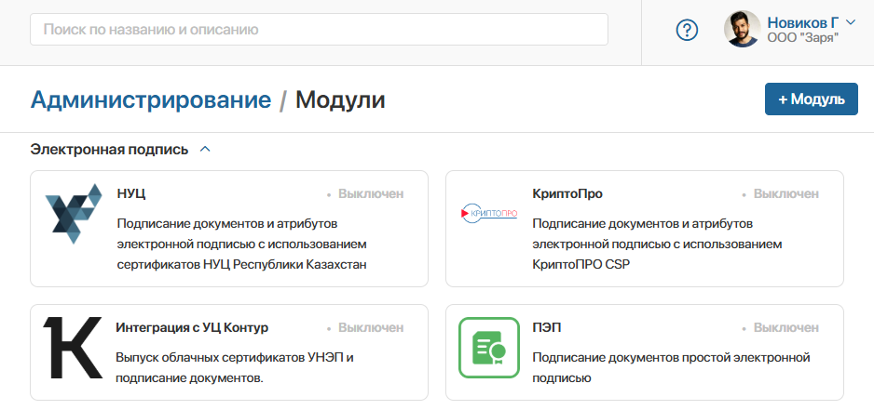
Task: Click the НУЦ module logo
Action: click(74, 214)
